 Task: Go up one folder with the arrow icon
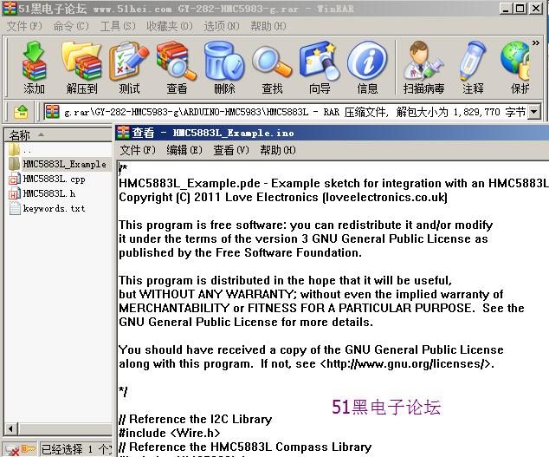coord(22,112)
